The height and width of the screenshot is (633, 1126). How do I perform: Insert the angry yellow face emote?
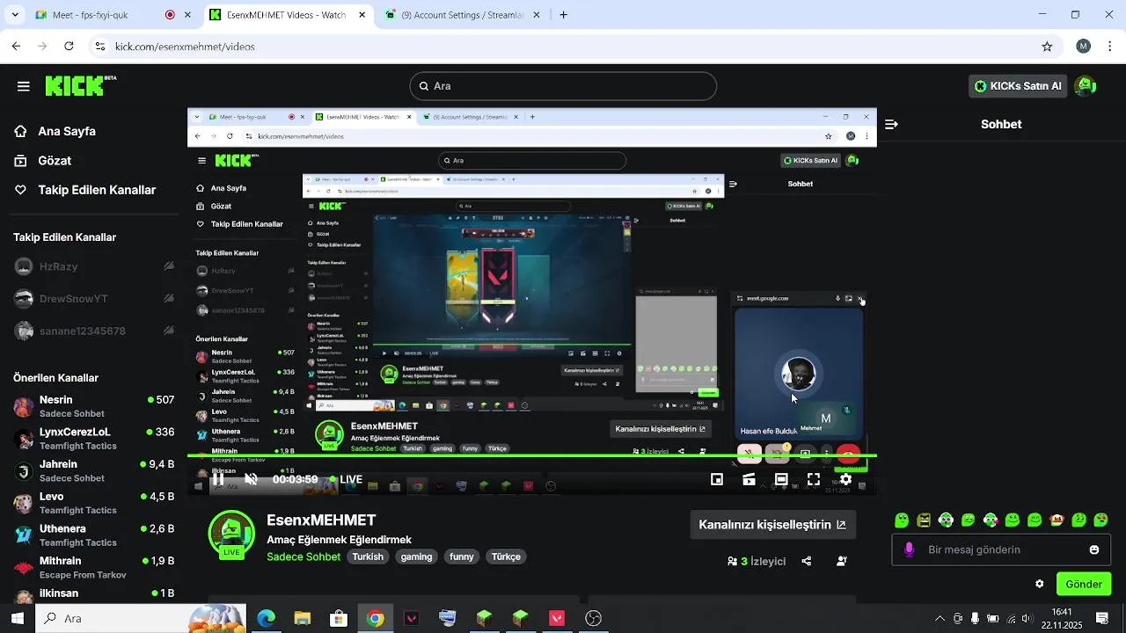924,520
